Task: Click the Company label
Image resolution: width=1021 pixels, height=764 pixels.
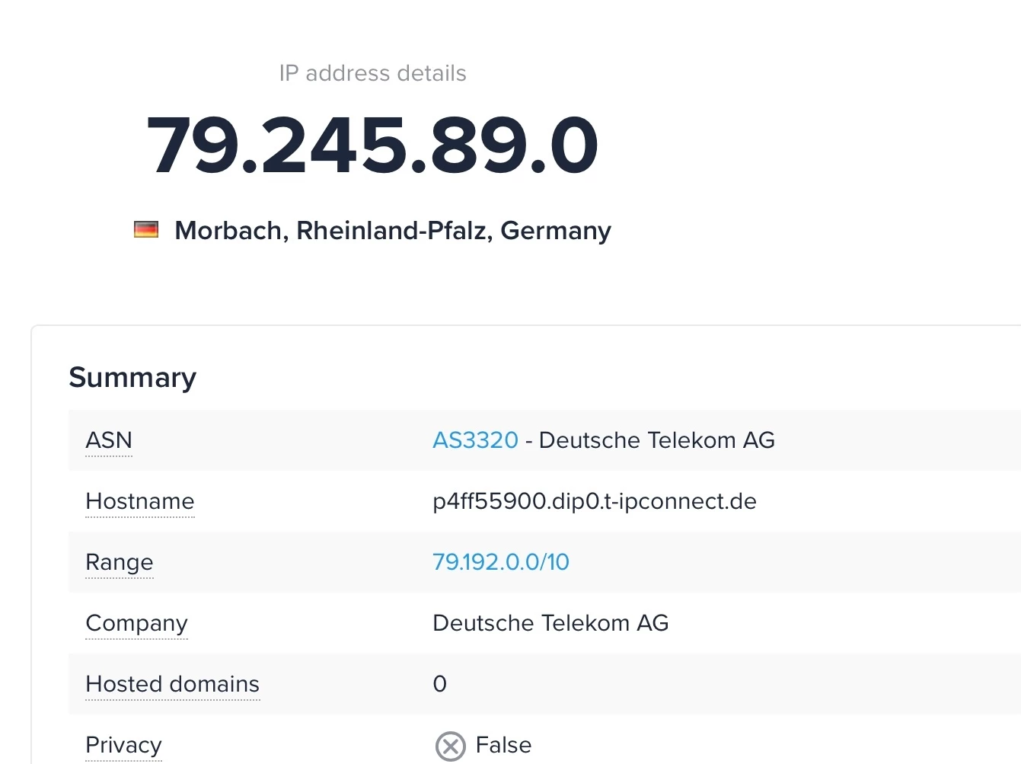Action: [x=137, y=623]
